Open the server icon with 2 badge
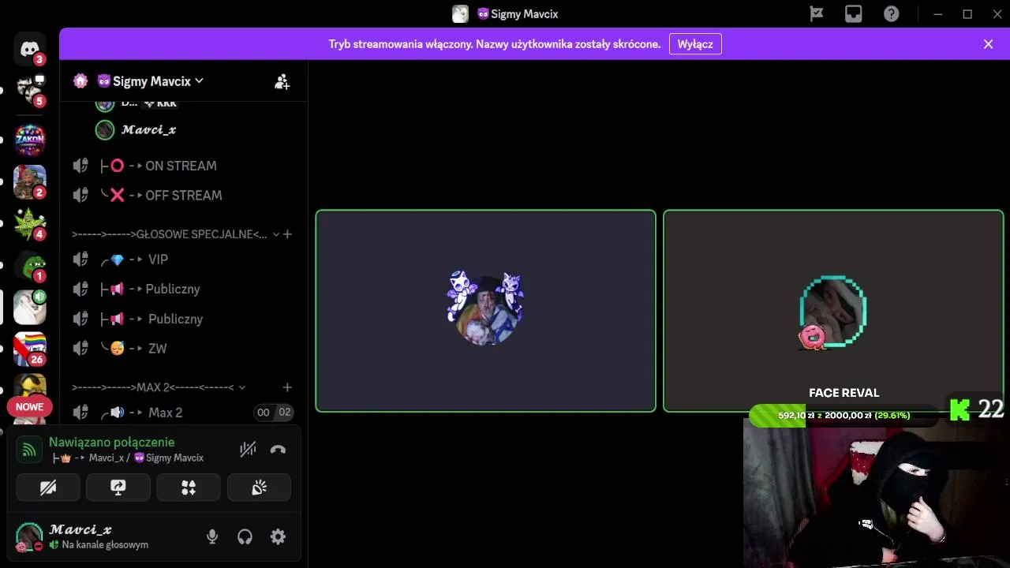 click(30, 182)
